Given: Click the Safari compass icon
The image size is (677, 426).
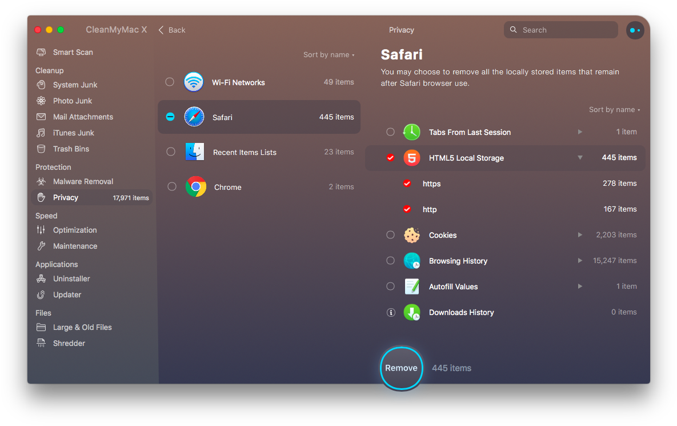Looking at the screenshot, I should point(194,117).
